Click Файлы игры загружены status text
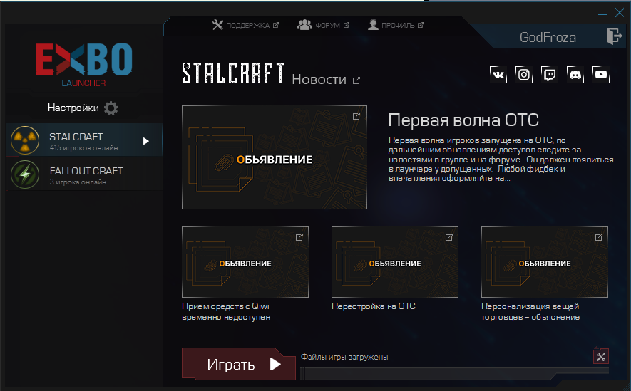631x391 pixels. coord(344,357)
